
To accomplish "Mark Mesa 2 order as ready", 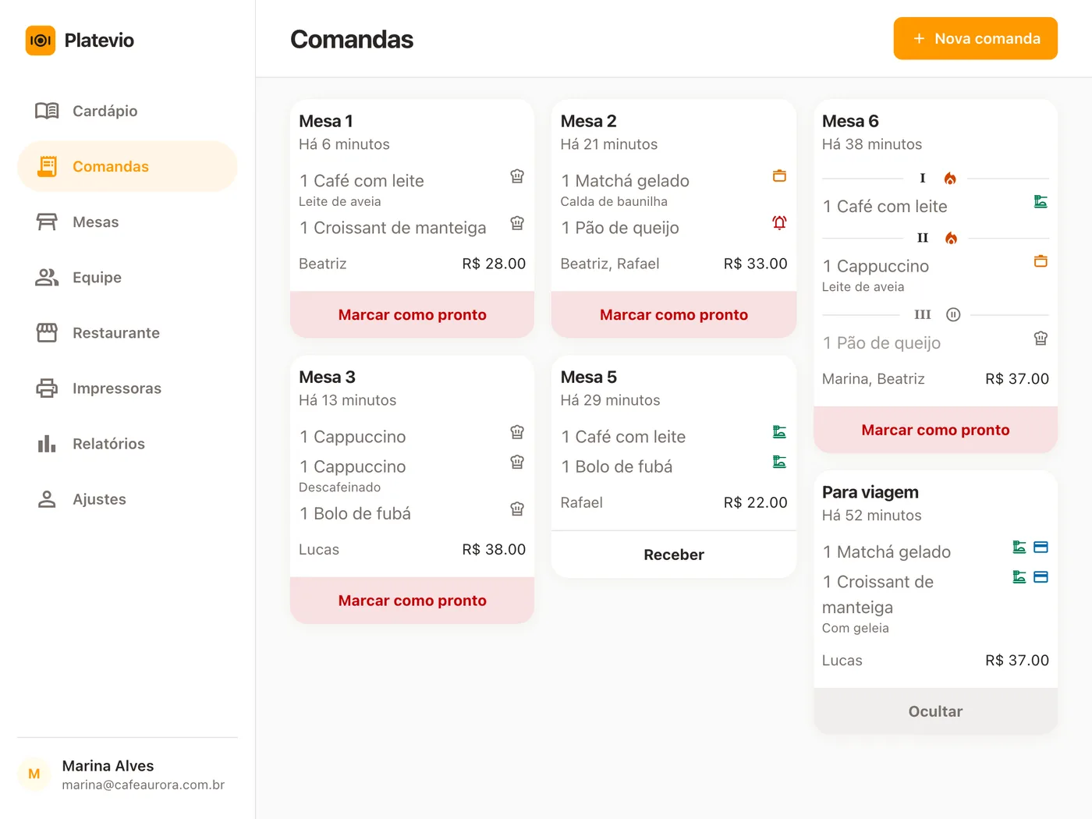I will pyautogui.click(x=674, y=314).
